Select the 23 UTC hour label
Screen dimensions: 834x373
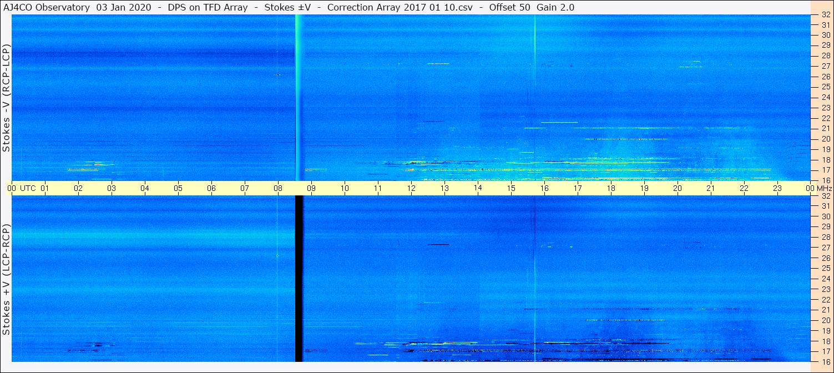(777, 188)
